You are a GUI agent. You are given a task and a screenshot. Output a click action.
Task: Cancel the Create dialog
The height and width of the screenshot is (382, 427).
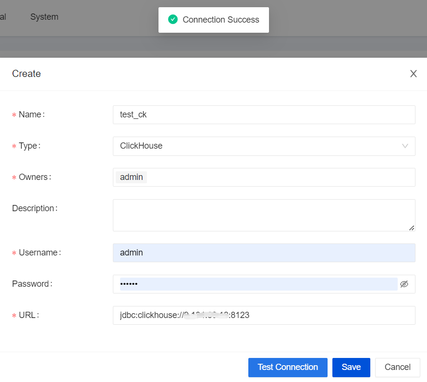[397, 367]
